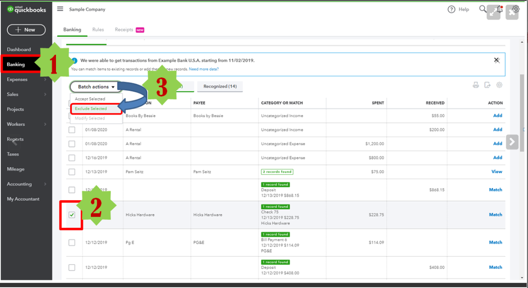Image resolution: width=528 pixels, height=288 pixels.
Task: Select the Pg E transaction checkbox
Action: tap(72, 243)
